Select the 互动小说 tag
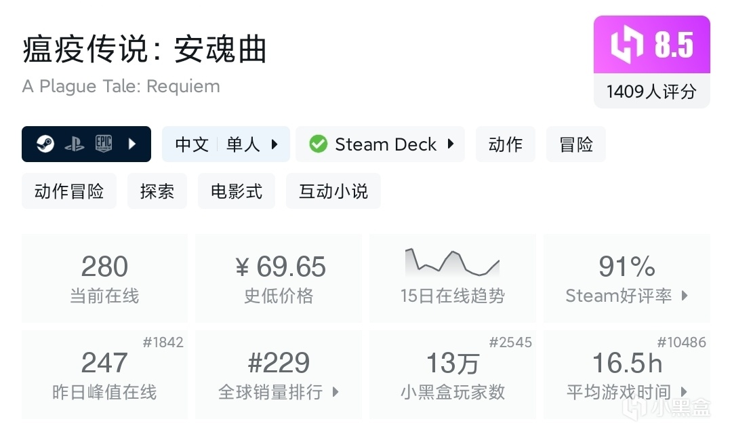732x432 pixels. [x=333, y=191]
